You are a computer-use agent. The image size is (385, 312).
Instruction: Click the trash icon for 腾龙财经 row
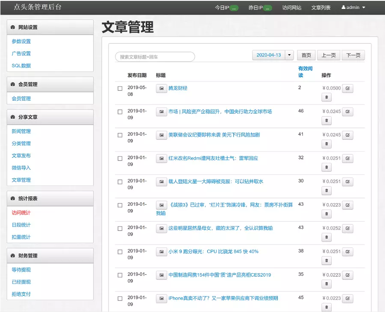pyautogui.click(x=326, y=97)
